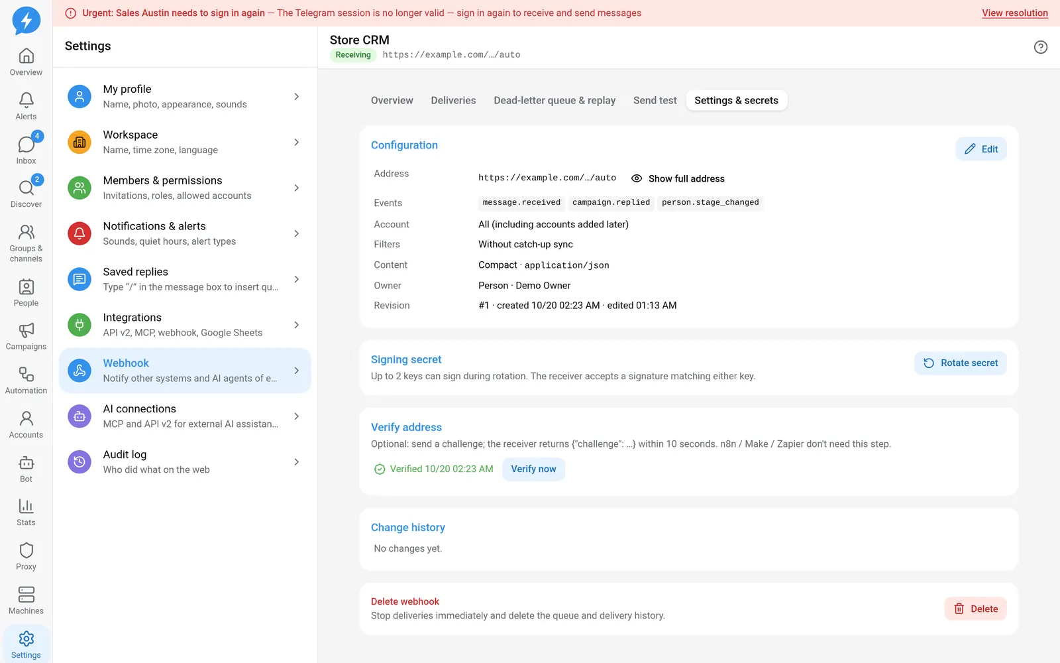Screen dimensions: 1060x663
Task: Open Overview in the left sidebar
Action: click(26, 62)
